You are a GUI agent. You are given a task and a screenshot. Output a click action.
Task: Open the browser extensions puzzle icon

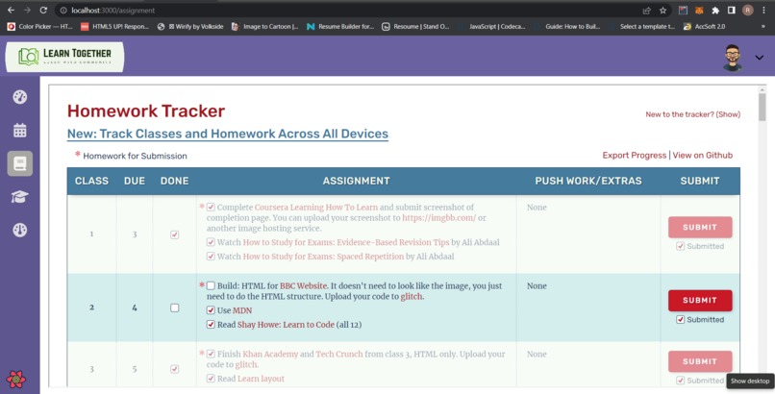coord(715,11)
